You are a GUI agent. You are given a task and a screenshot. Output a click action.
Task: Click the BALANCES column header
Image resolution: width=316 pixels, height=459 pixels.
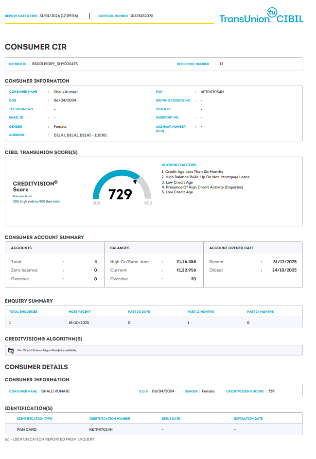point(120,248)
